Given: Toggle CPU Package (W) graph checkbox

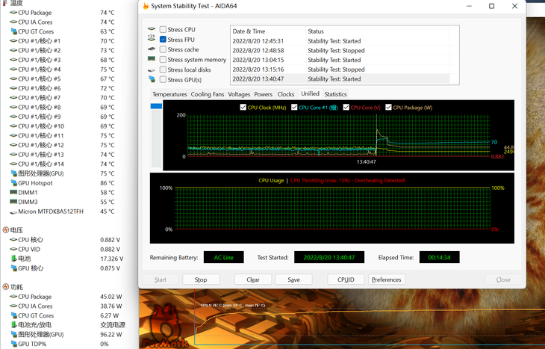Looking at the screenshot, I should pyautogui.click(x=388, y=107).
